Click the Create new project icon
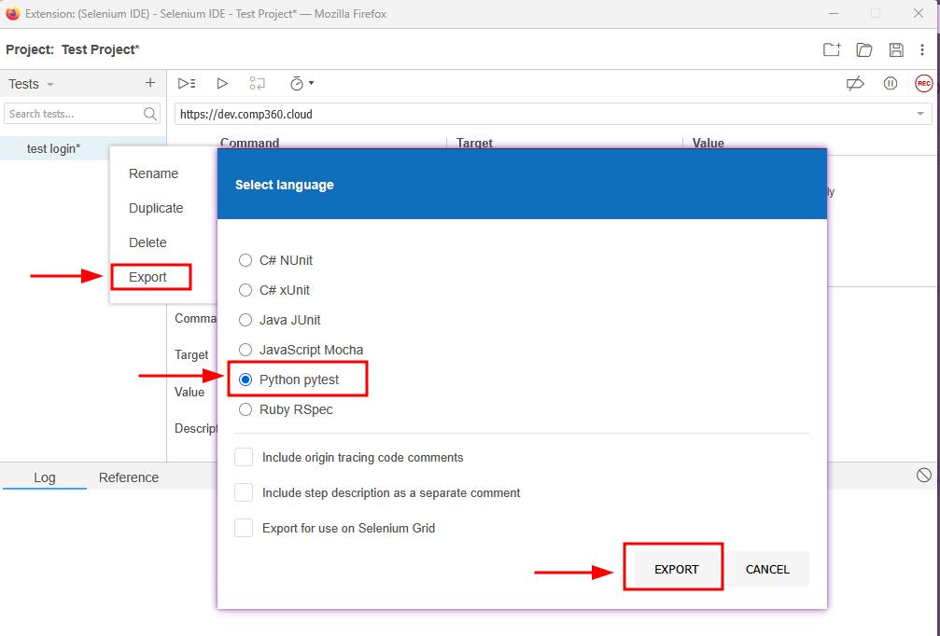 point(832,49)
